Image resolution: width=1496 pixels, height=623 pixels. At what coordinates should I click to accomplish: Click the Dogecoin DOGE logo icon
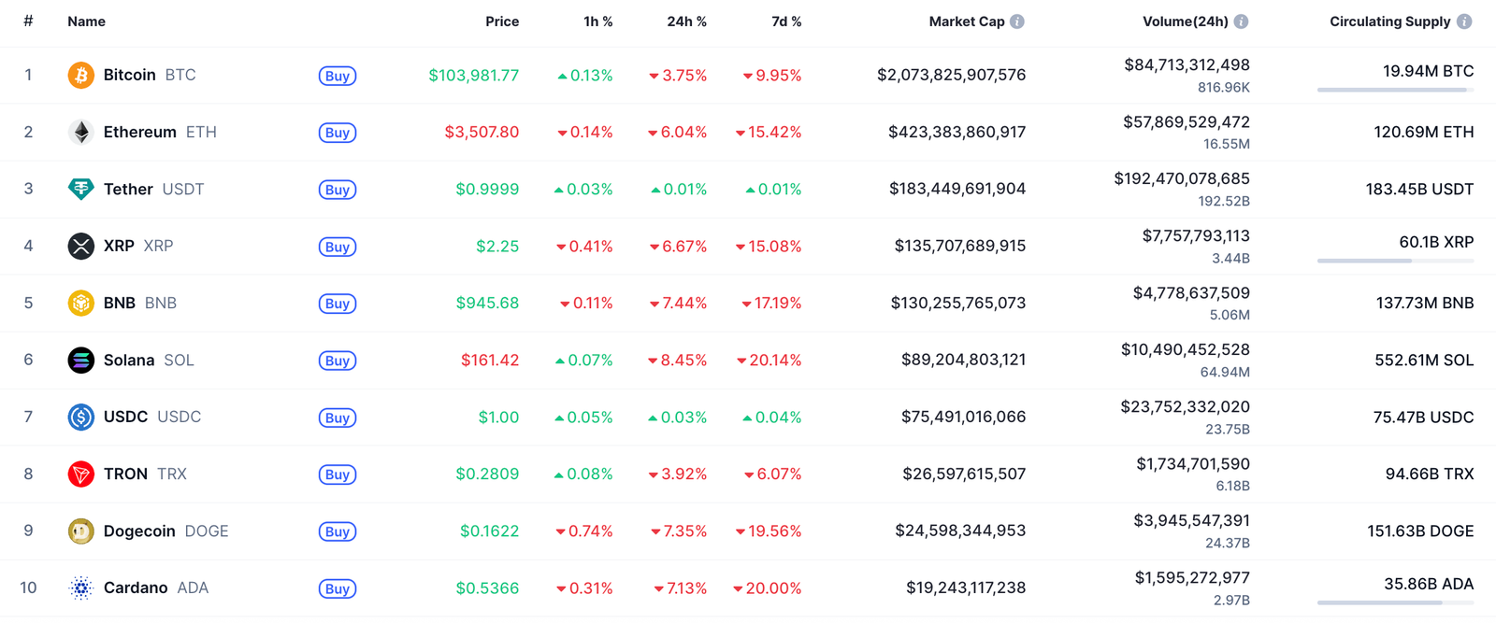point(80,531)
